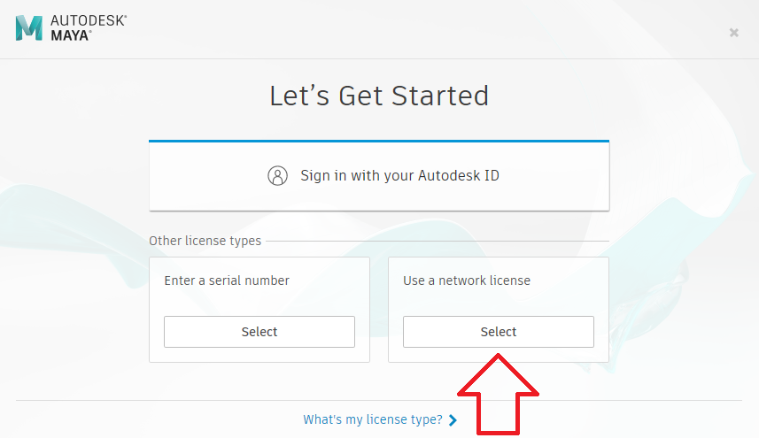Click the MAYA wordmark below AUTODESK
Viewport: 759px width, 438px height.
(x=71, y=35)
